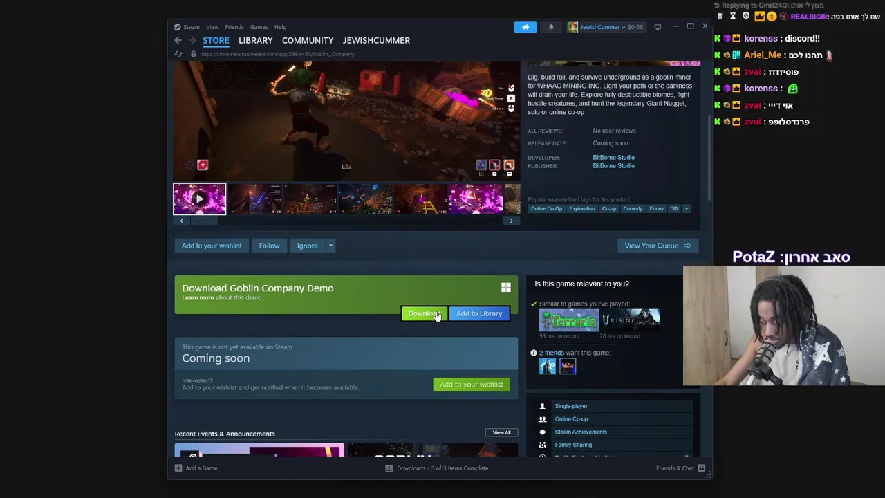The width and height of the screenshot is (885, 498).
Task: Click the Steam logo in the menu bar
Action: (178, 27)
